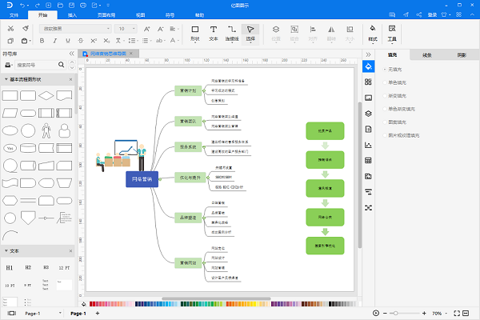Activate the 连接线 (Connector) tool
This screenshot has width=480, height=320.
point(231,31)
